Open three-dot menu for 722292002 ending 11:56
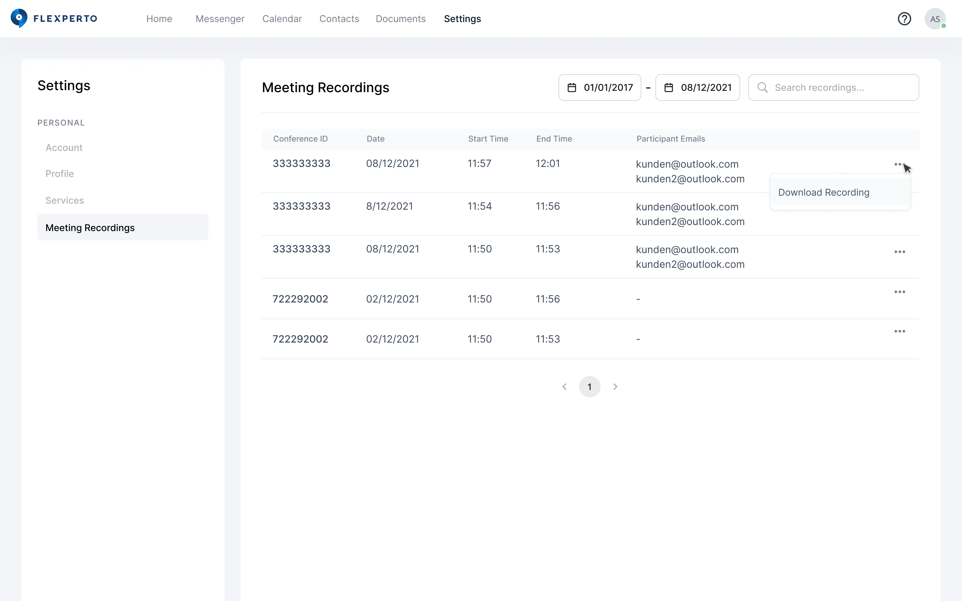The height and width of the screenshot is (601, 962). click(900, 292)
